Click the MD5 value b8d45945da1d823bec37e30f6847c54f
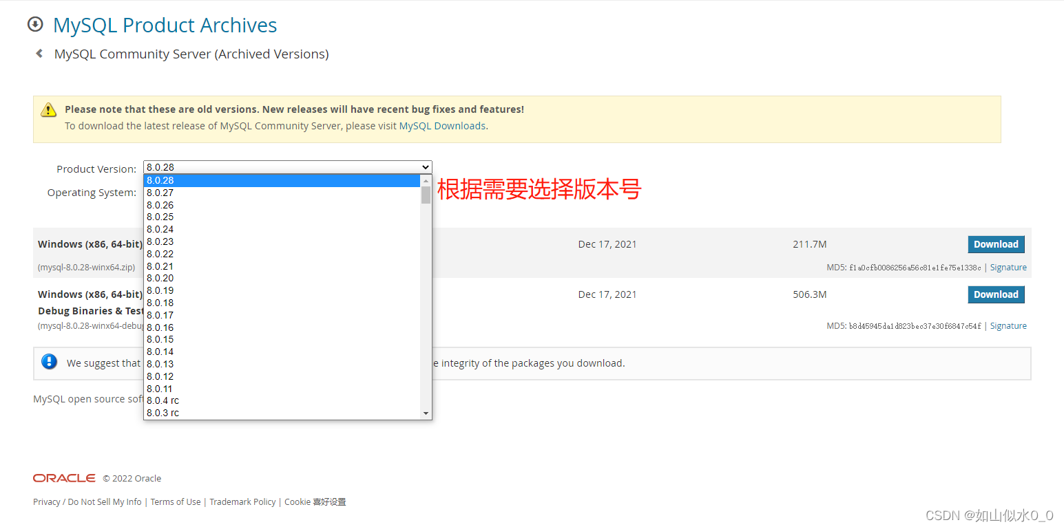 (915, 326)
